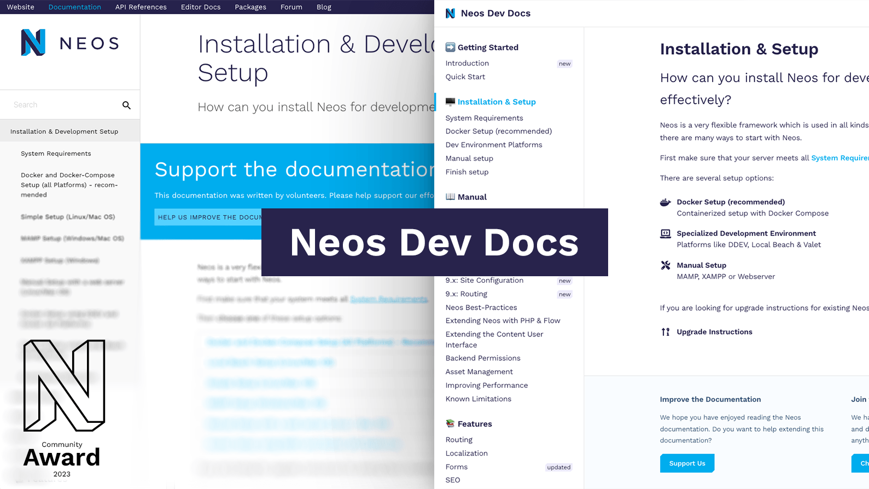Click the Neos Dev Docs header logo
Image resolution: width=869 pixels, height=489 pixels.
(x=450, y=13)
